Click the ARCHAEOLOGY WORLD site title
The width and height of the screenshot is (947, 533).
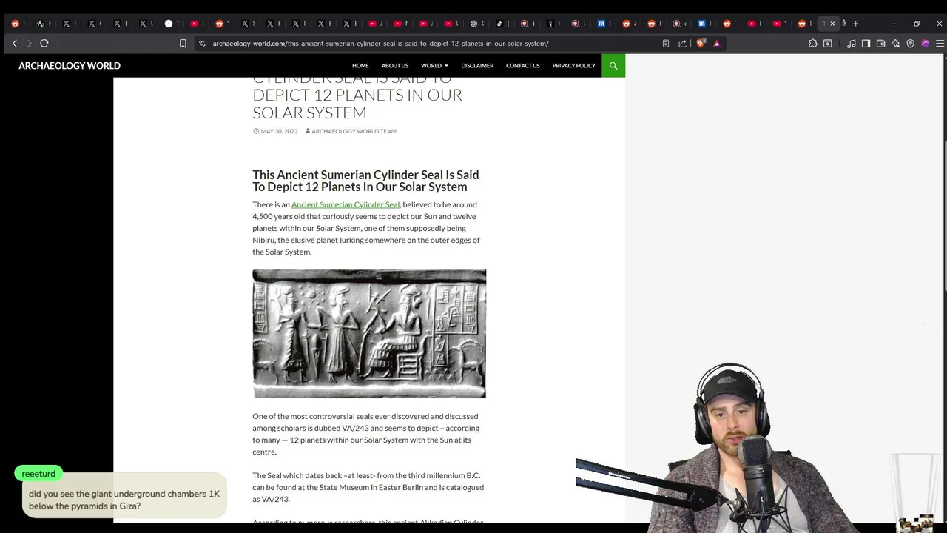pyautogui.click(x=70, y=66)
